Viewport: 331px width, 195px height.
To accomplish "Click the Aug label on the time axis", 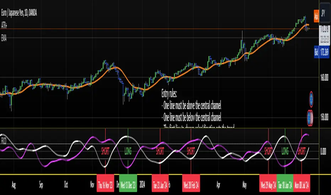I will 13,185.
